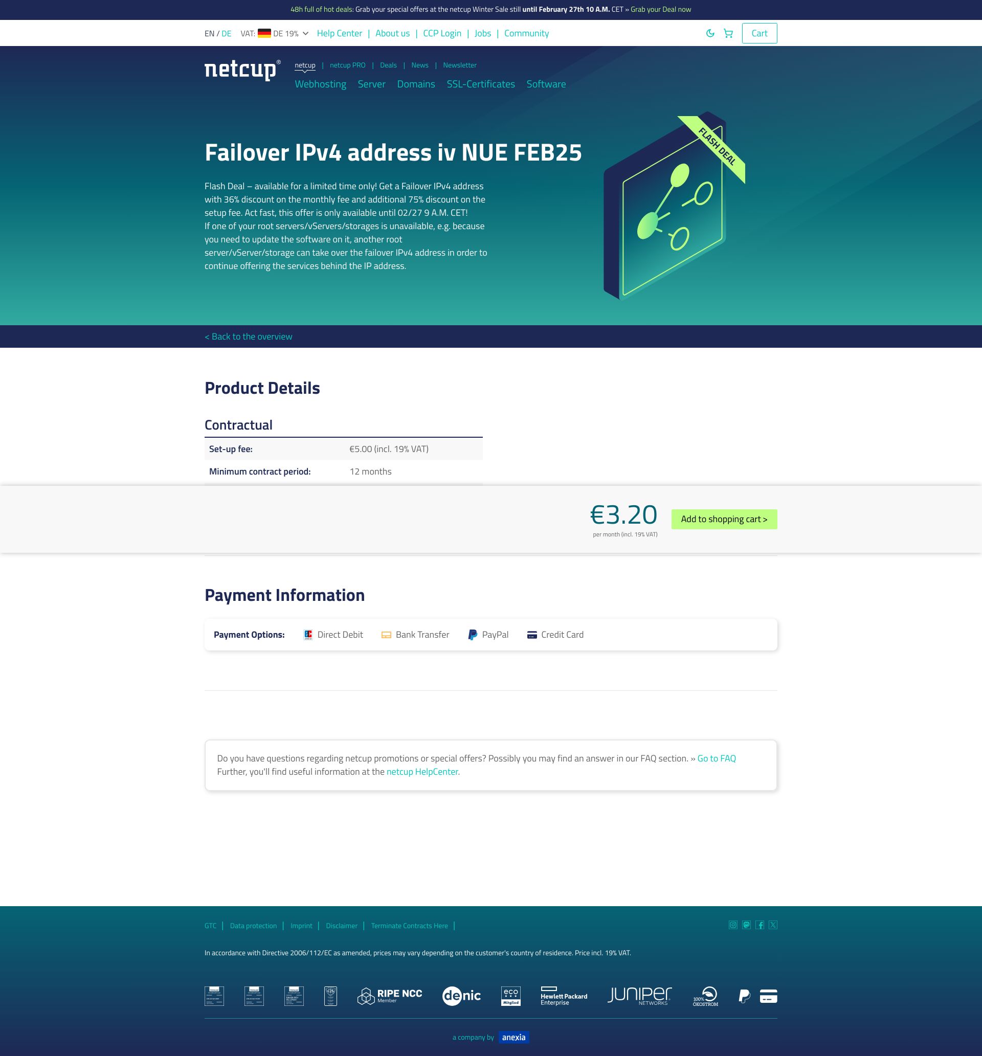Viewport: 982px width, 1056px height.
Task: Click the netcup logo
Action: pyautogui.click(x=242, y=70)
